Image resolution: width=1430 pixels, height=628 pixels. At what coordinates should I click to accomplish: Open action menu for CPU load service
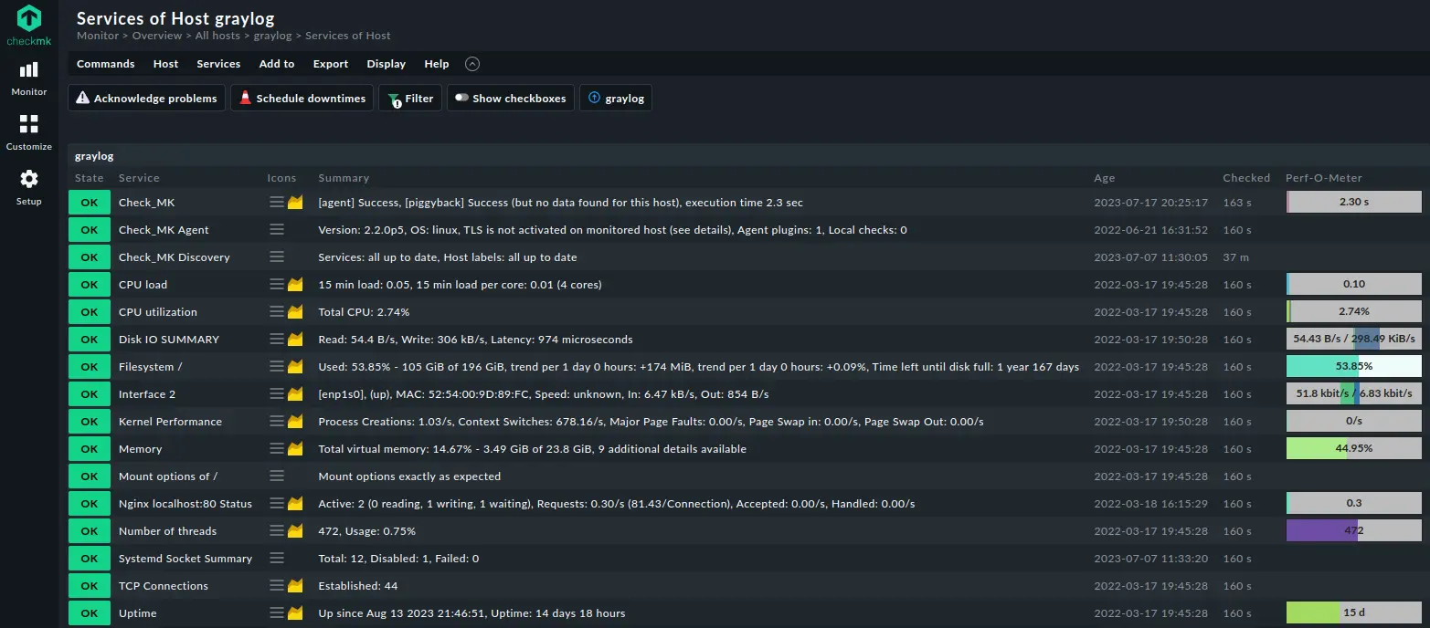click(x=277, y=285)
